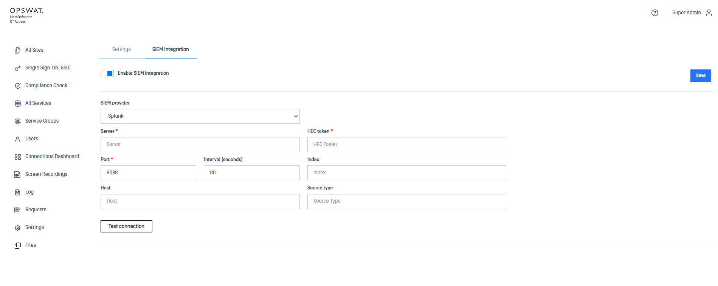Click the Host input field
This screenshot has width=718, height=286.
[200, 201]
